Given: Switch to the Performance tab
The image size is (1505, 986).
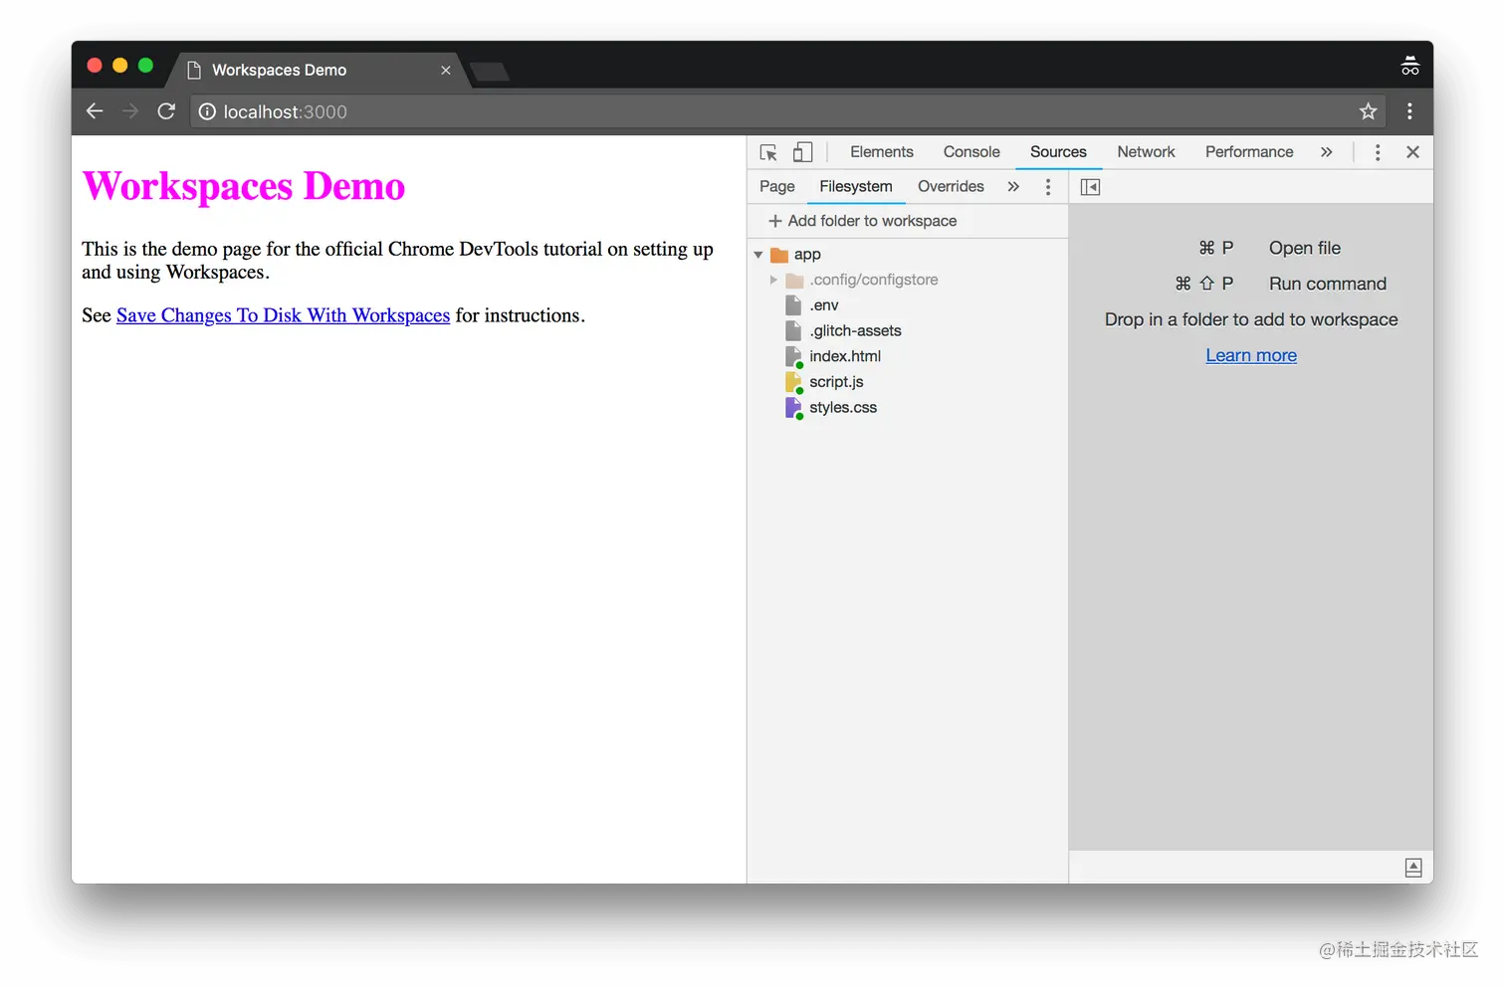Looking at the screenshot, I should [x=1249, y=152].
